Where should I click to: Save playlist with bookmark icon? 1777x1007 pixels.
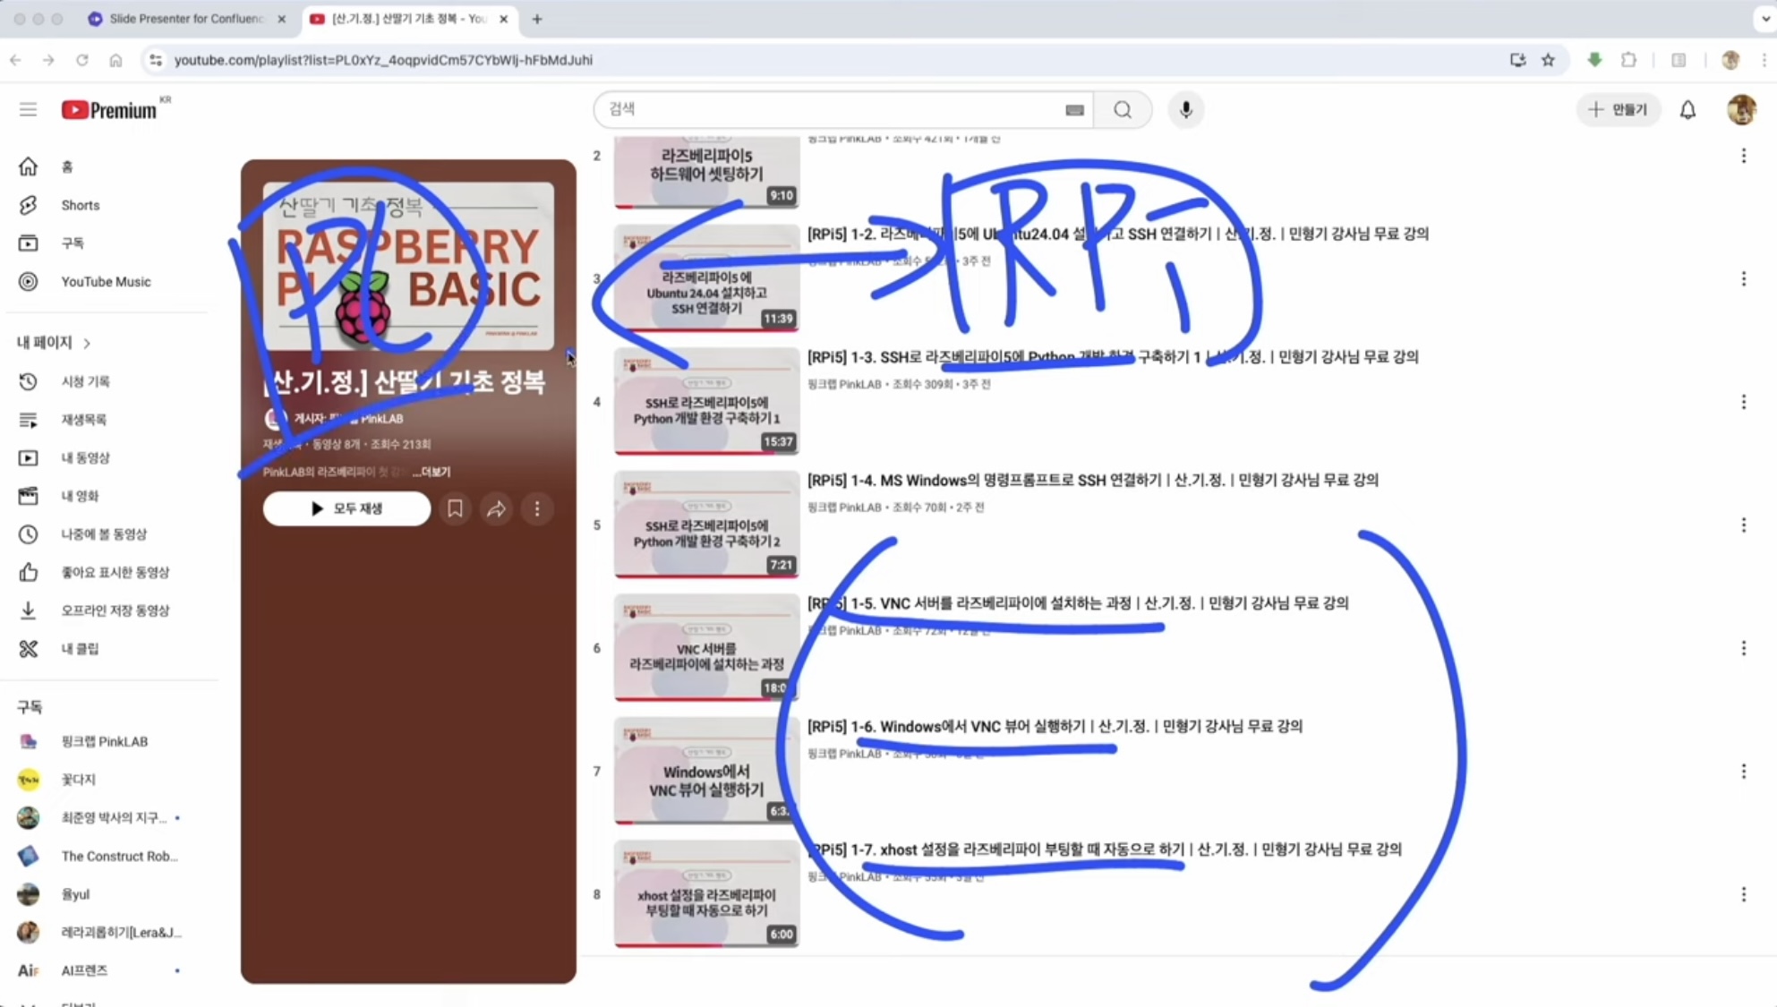455,508
